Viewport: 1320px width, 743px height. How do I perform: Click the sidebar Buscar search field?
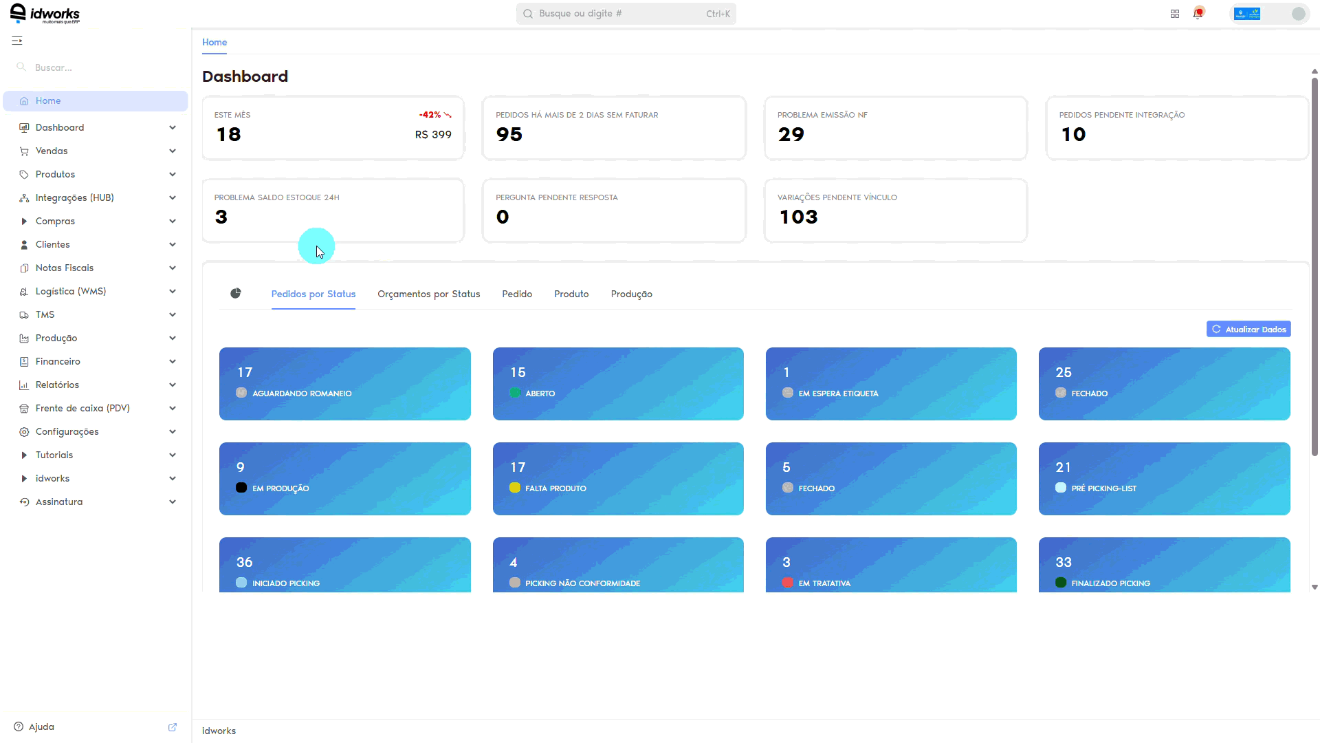(x=96, y=67)
